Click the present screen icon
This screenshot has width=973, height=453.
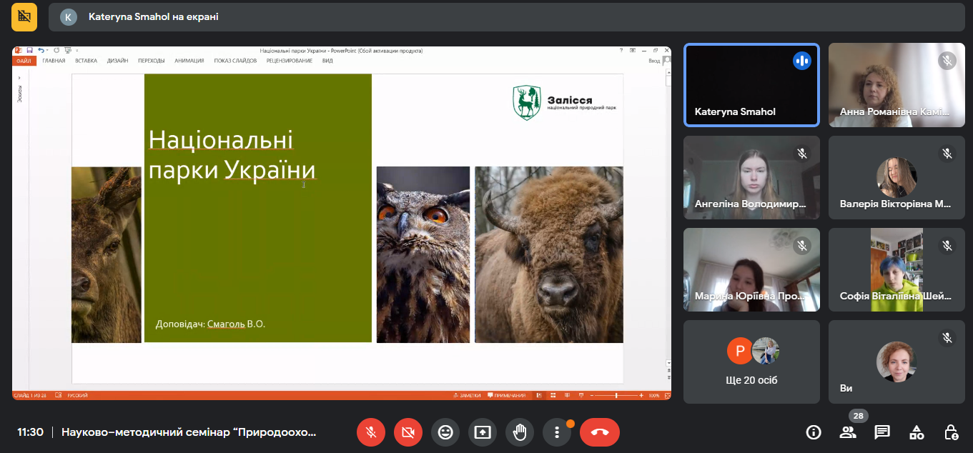pyautogui.click(x=483, y=432)
